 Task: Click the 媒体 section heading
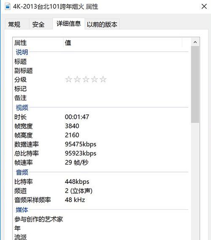click(22, 210)
